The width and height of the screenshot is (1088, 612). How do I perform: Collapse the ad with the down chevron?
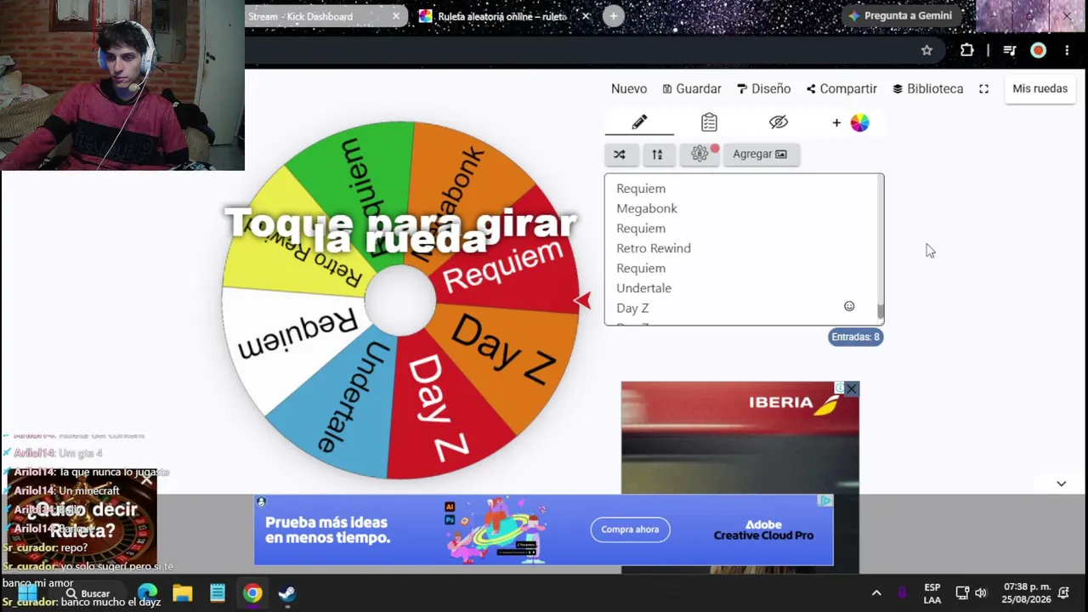(1061, 484)
